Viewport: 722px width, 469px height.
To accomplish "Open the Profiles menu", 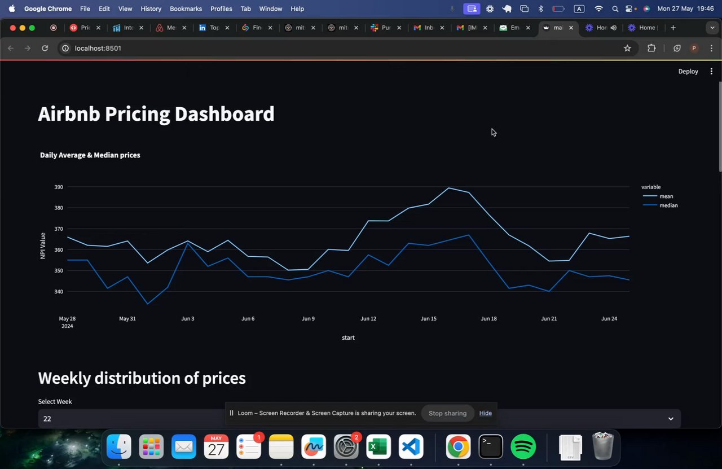I will coord(221,9).
